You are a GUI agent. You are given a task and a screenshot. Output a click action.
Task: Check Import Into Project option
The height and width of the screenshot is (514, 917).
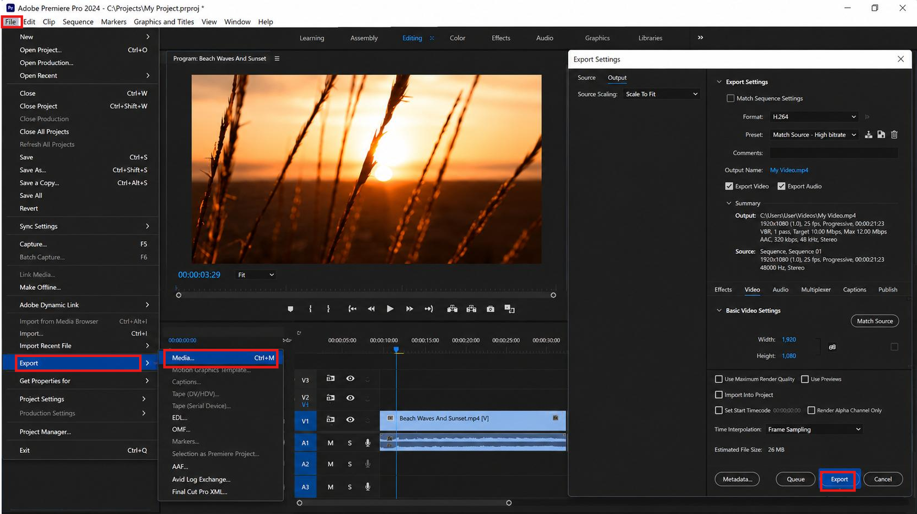[719, 395]
